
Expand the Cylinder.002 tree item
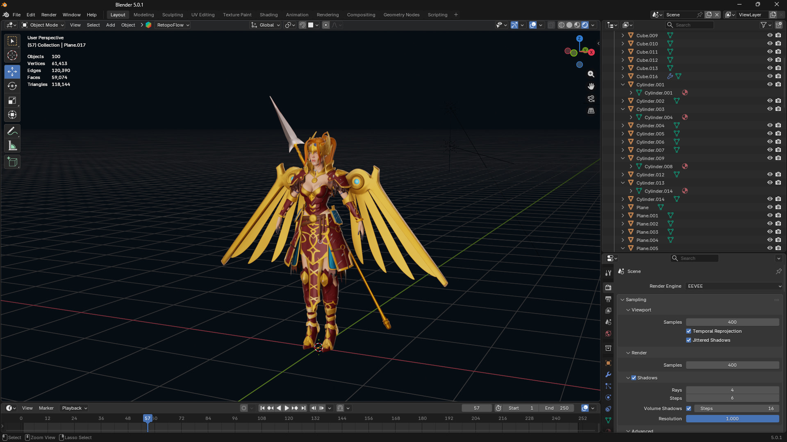623,101
